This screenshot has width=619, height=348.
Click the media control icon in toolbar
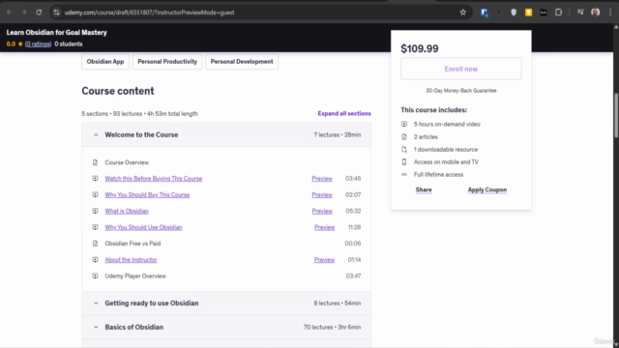tap(580, 13)
